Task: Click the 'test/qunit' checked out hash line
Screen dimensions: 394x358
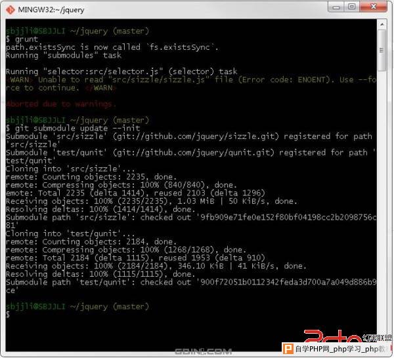Action: click(x=191, y=287)
